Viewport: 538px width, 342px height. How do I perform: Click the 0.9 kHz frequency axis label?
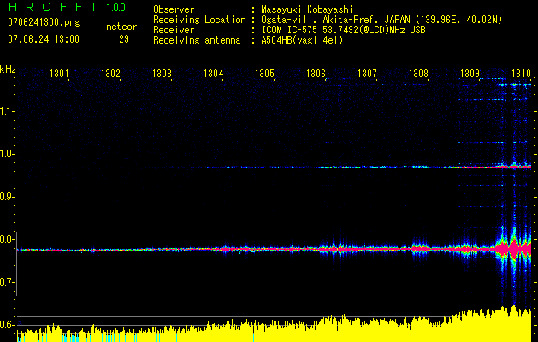8,197
